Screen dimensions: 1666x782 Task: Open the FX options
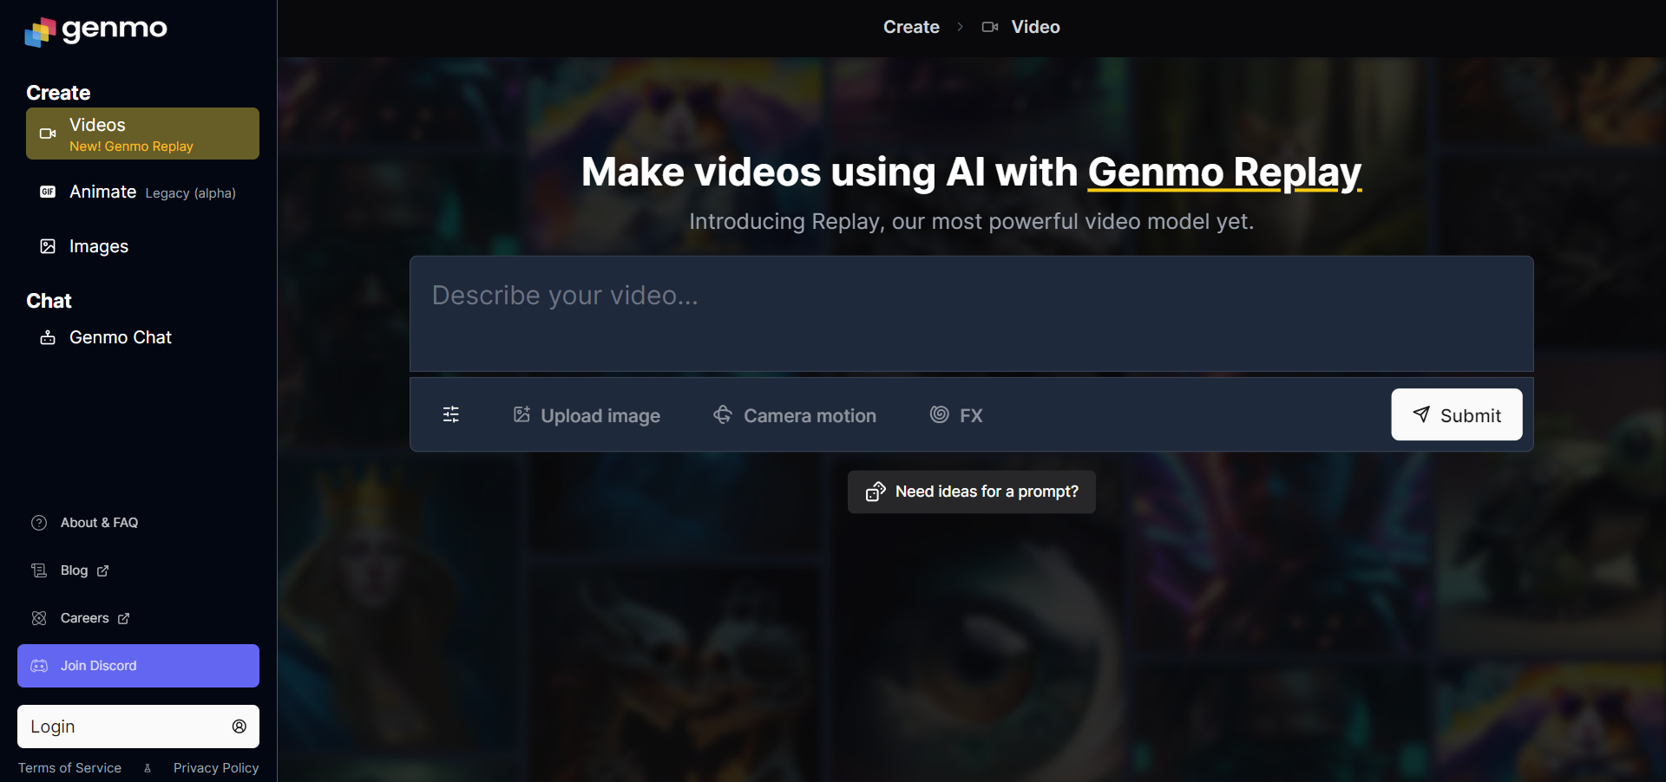[x=956, y=415]
